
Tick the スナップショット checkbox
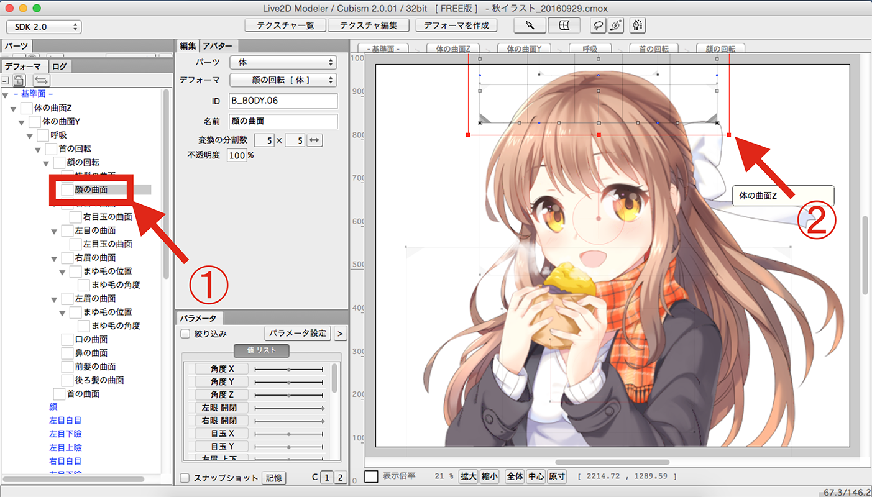pyautogui.click(x=185, y=478)
